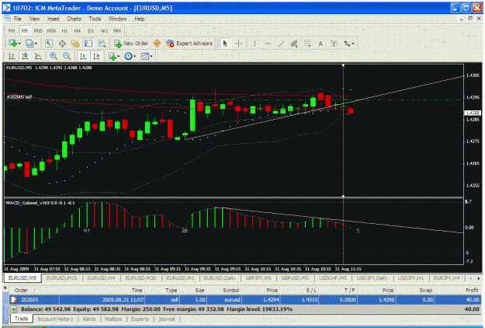Select the M1 timeframe
This screenshot has height=328, width=485.
pos(12,30)
